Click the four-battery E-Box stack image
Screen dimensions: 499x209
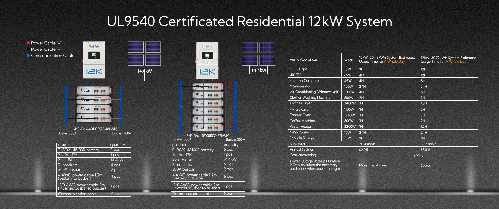[x=94, y=106]
